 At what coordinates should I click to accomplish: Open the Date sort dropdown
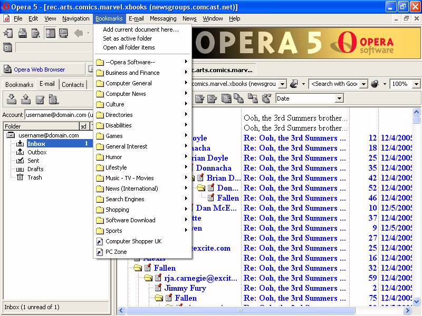339,98
